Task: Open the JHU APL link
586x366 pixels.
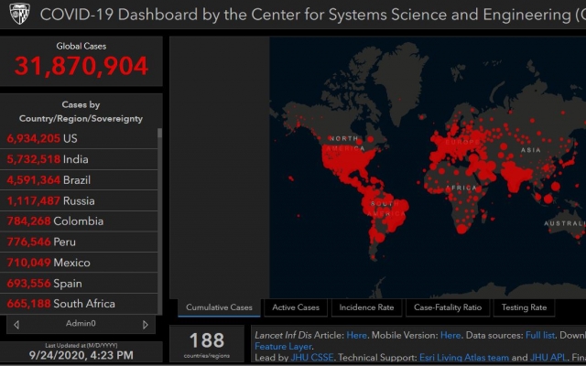Action: (x=548, y=358)
